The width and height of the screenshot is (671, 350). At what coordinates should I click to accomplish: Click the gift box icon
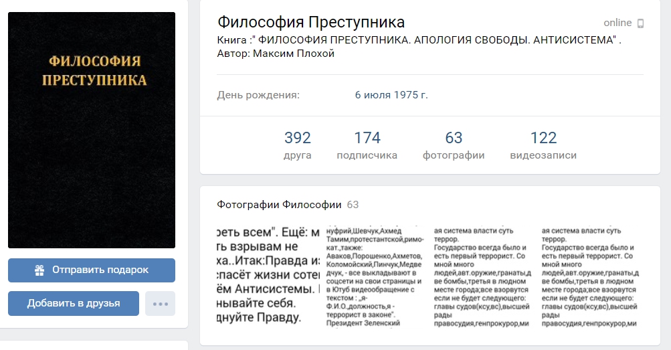[x=39, y=270]
